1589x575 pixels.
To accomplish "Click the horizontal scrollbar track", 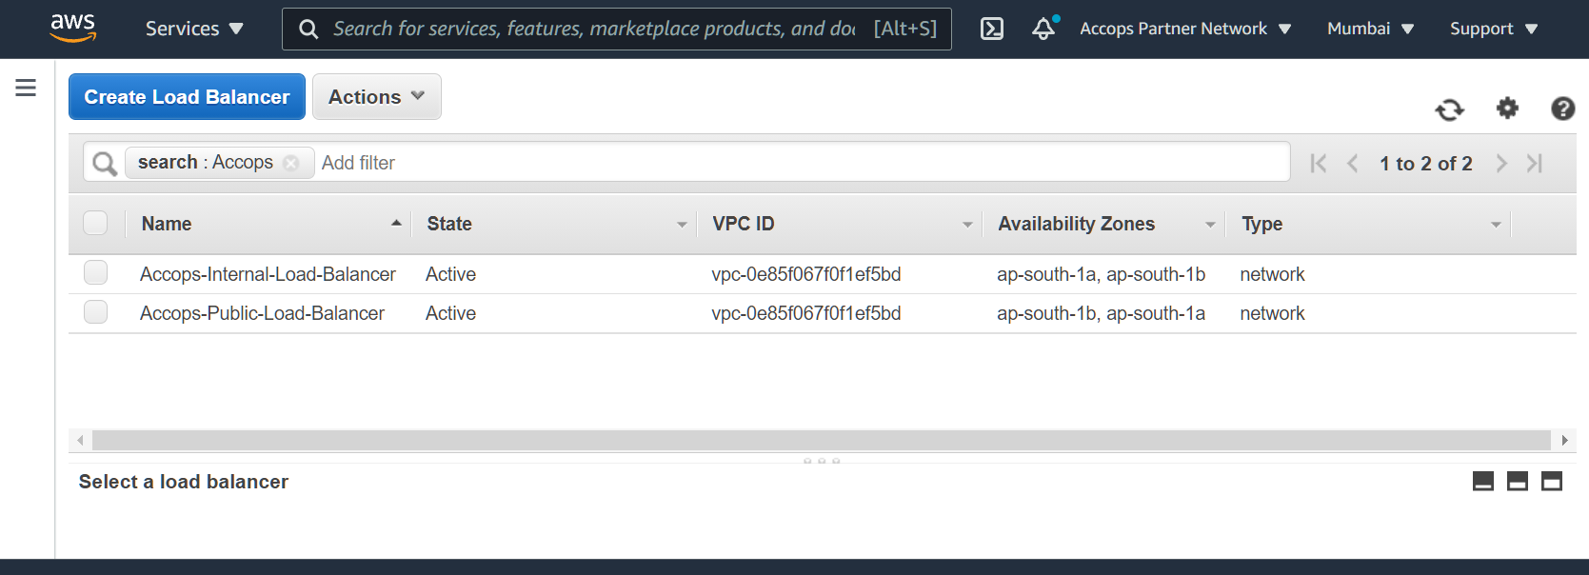I will [821, 440].
